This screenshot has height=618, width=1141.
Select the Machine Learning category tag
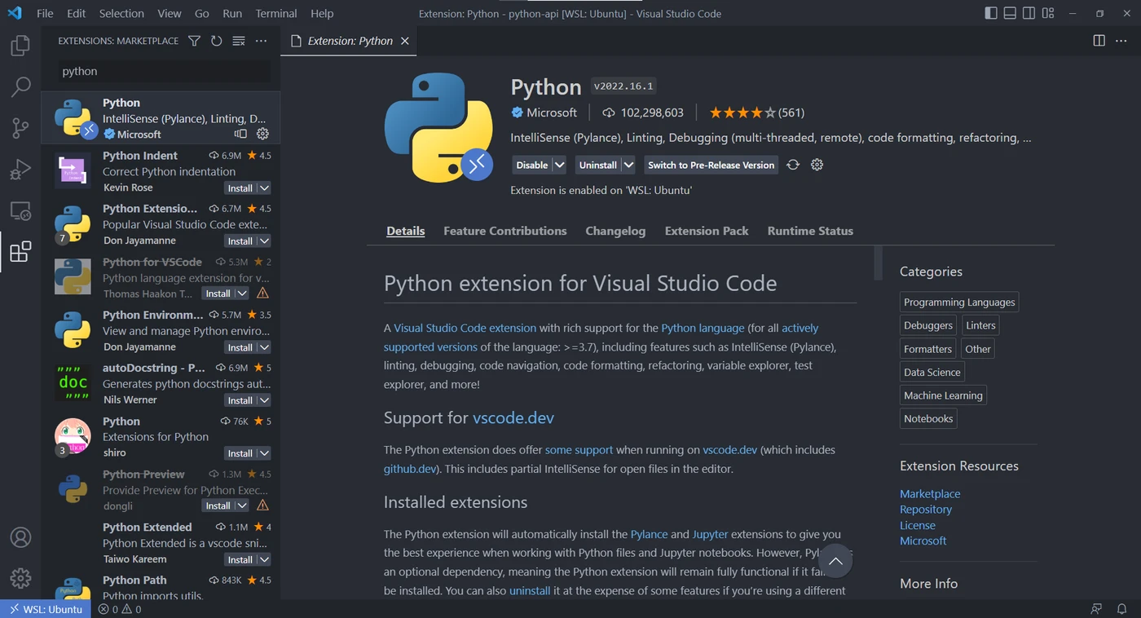tap(943, 395)
